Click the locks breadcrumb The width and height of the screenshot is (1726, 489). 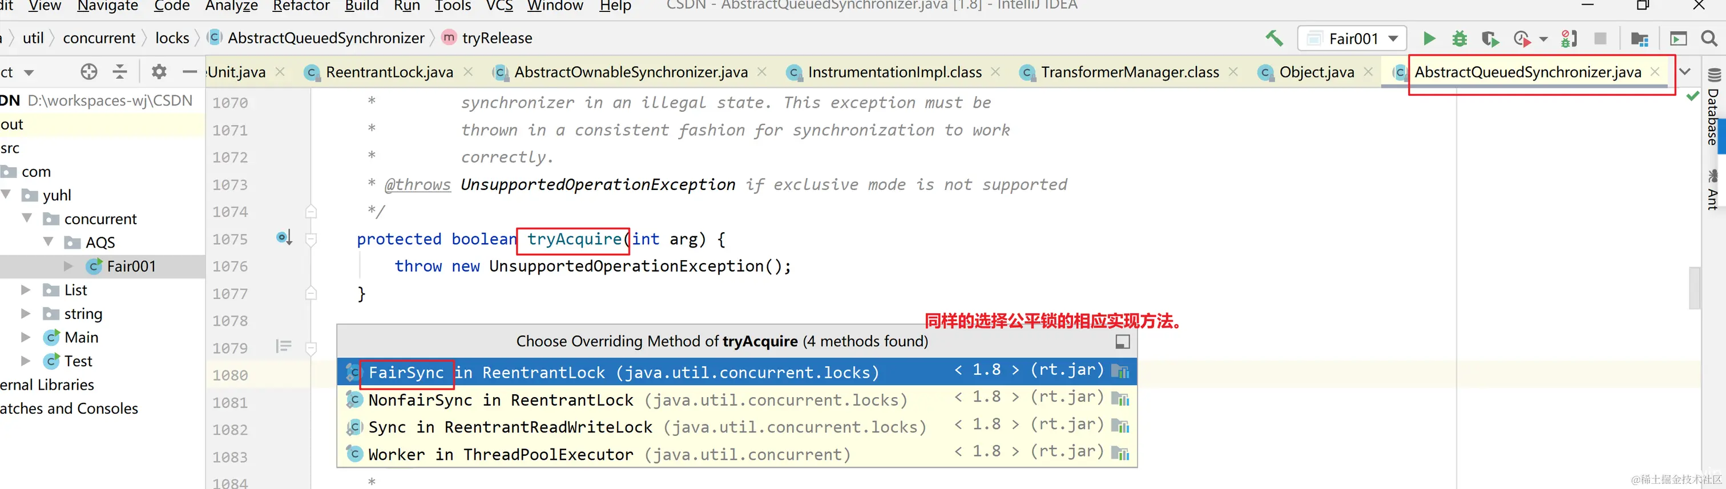(x=172, y=38)
